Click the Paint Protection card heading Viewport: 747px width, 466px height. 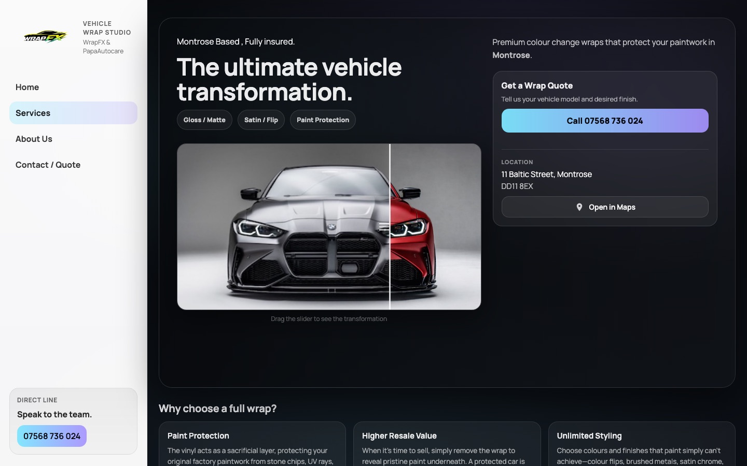click(198, 436)
